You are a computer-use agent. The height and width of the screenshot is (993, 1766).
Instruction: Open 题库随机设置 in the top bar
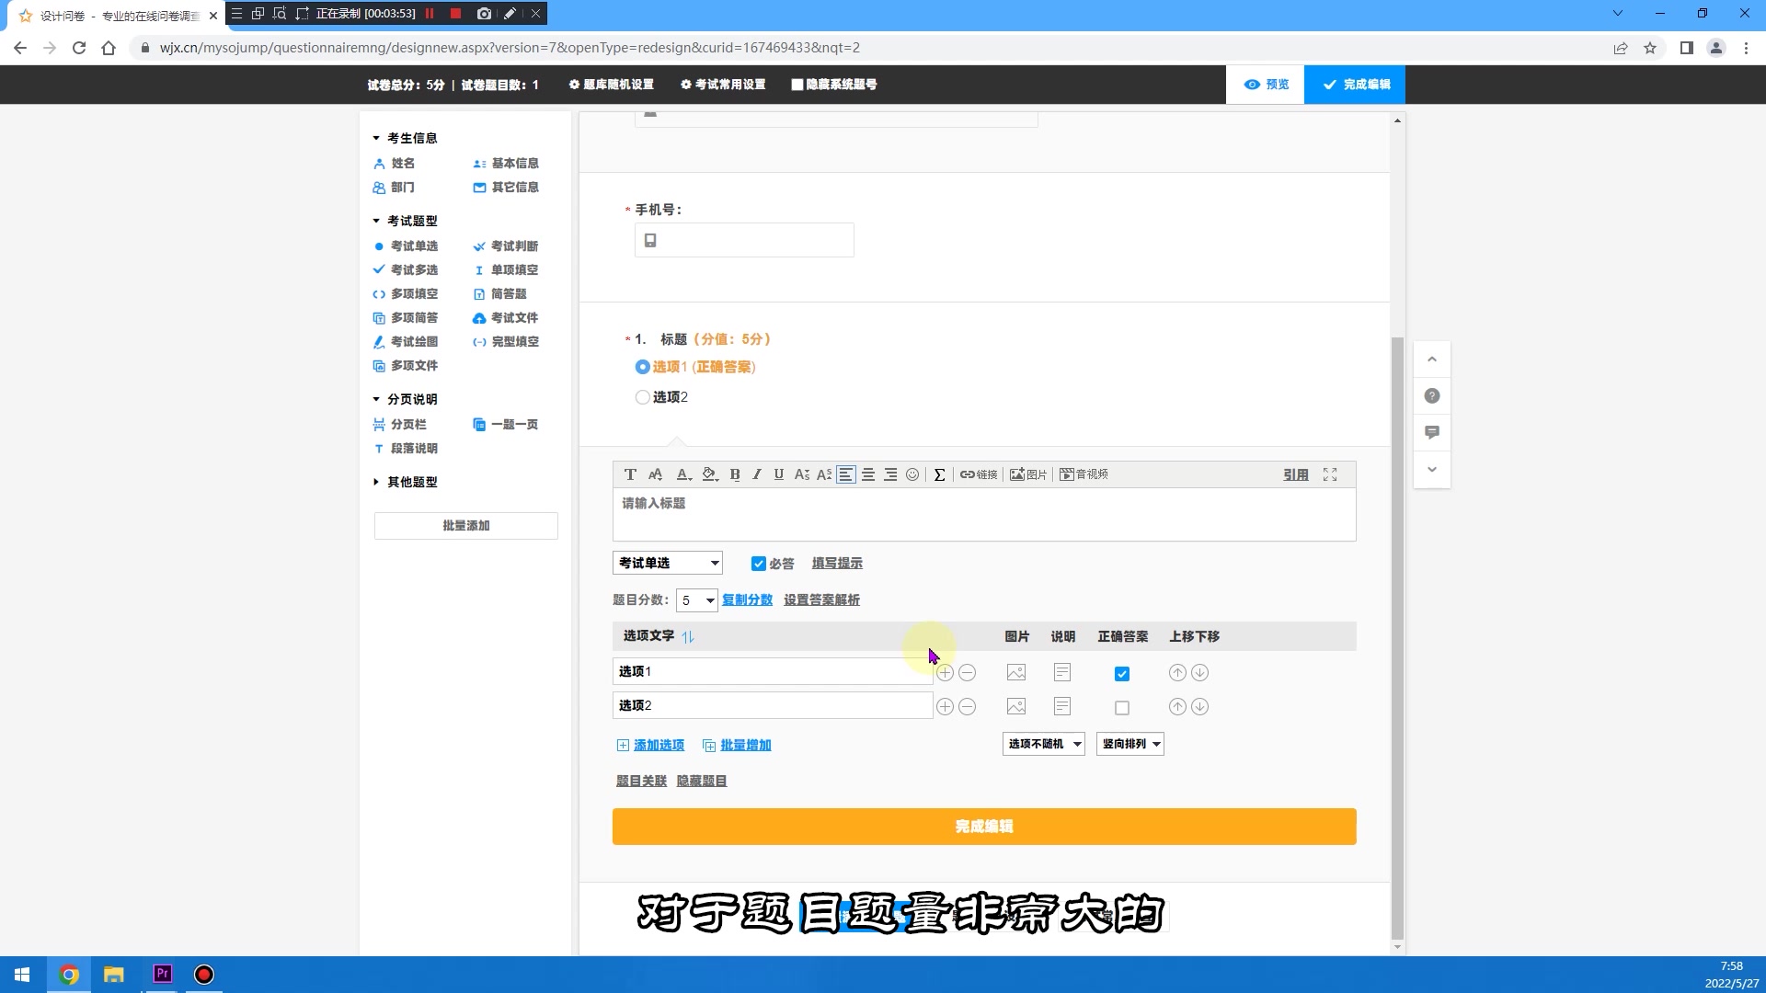(611, 85)
